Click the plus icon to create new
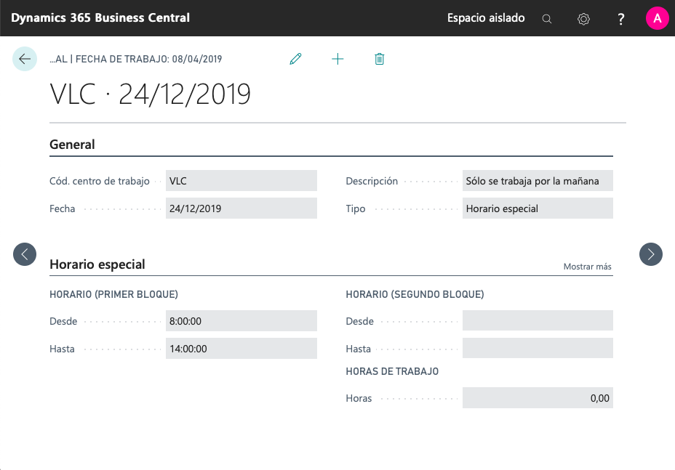Viewport: 675px width, 470px height. [337, 59]
